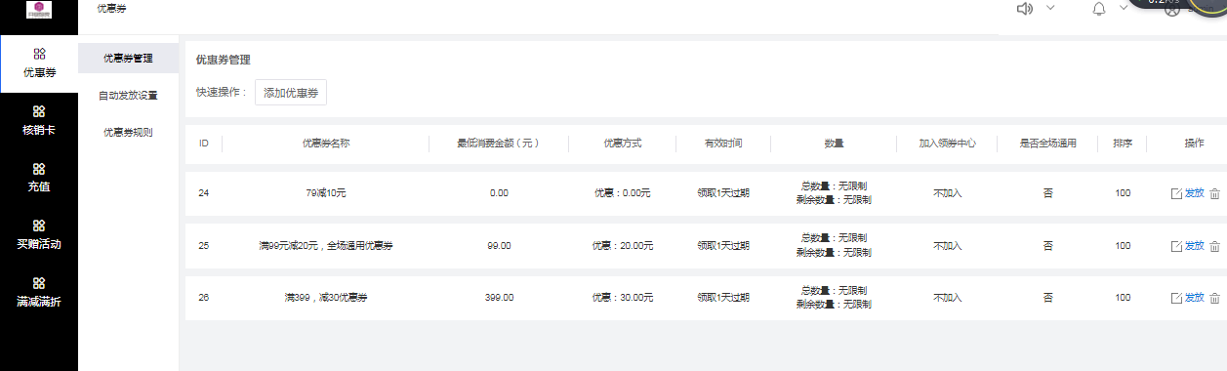The height and width of the screenshot is (371, 1227).
Task: Click the 有效时间 column header
Action: (723, 144)
